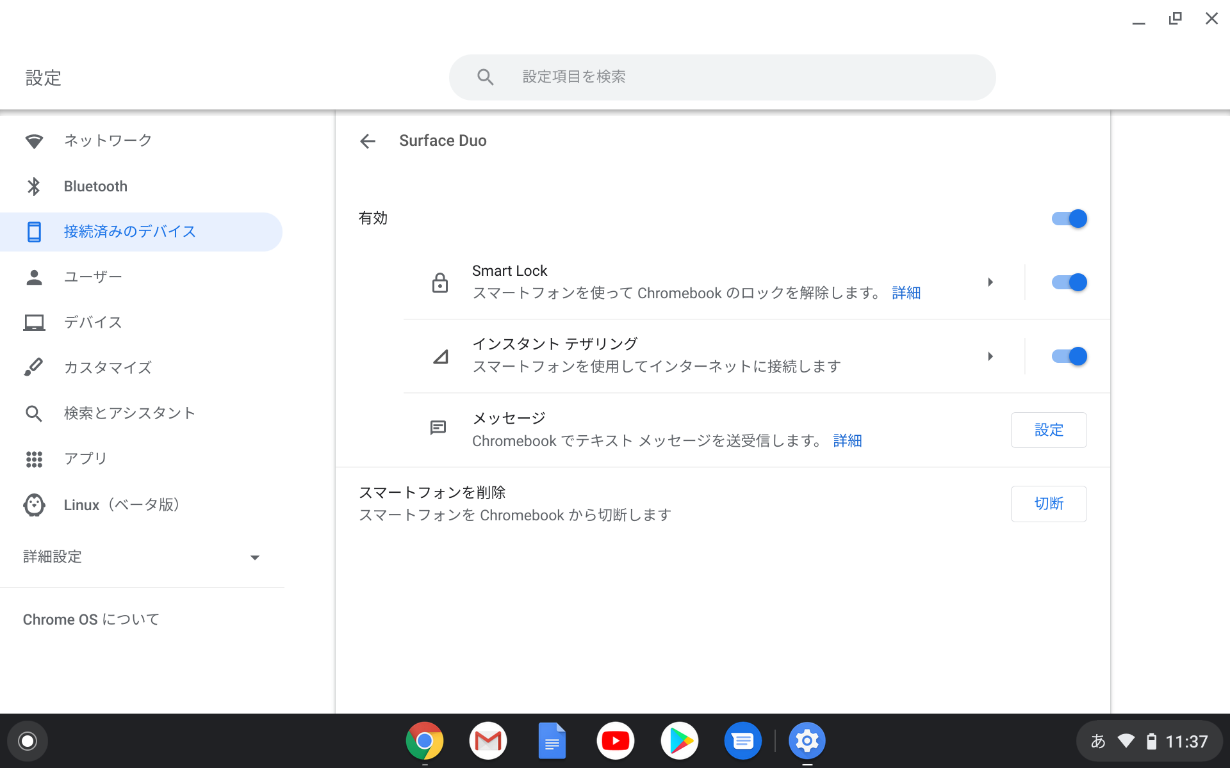Open the Bluetooth settings section
This screenshot has height=768, width=1230.
coord(95,186)
